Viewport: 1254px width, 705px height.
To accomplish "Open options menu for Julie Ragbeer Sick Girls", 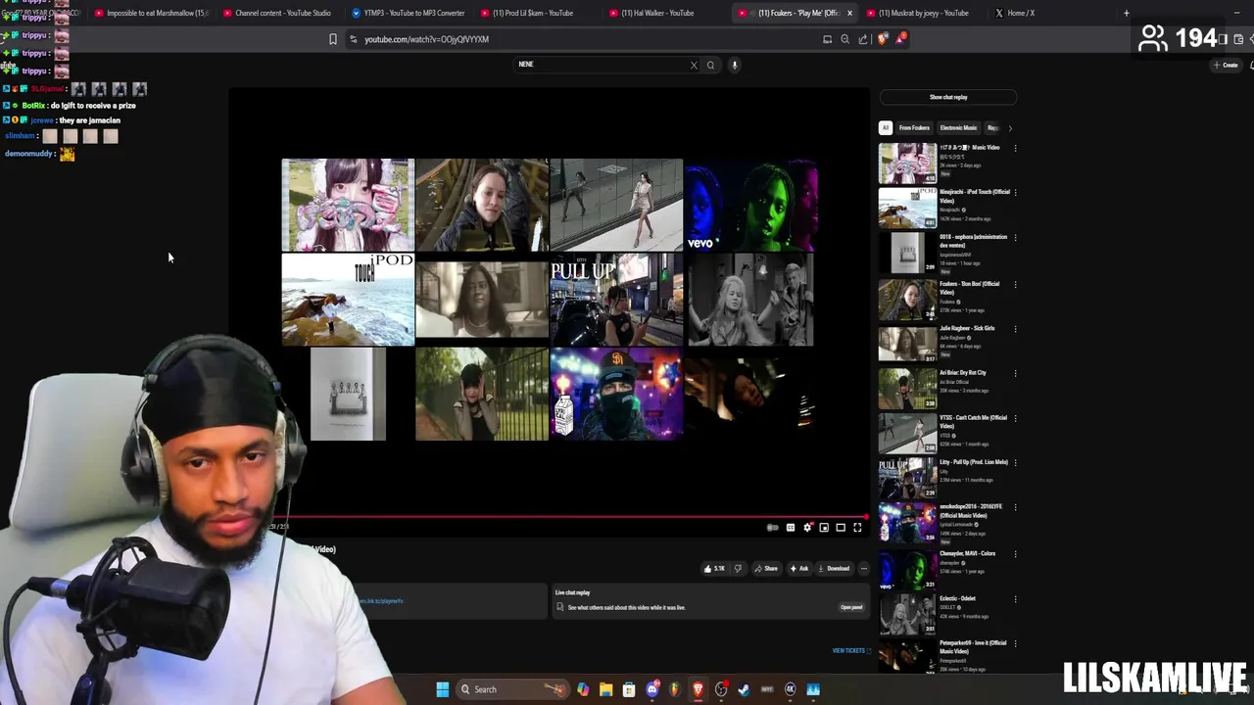I will point(1015,329).
